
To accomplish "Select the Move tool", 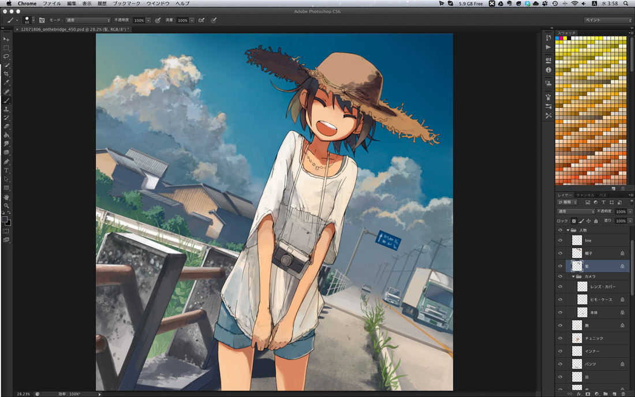I will (x=6, y=39).
